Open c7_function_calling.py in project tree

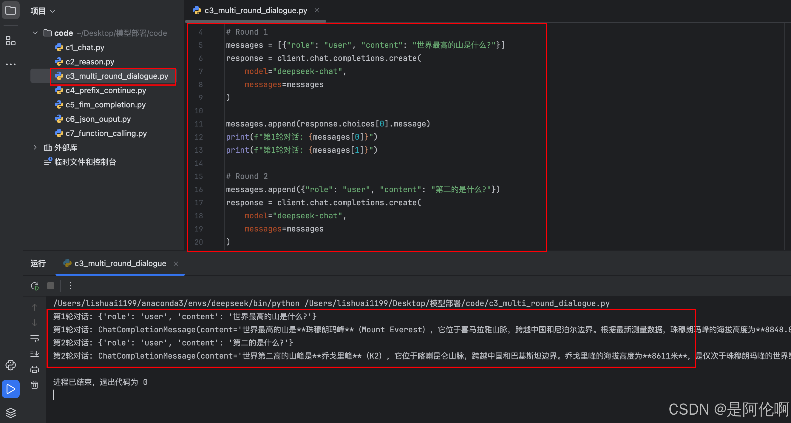tap(106, 133)
